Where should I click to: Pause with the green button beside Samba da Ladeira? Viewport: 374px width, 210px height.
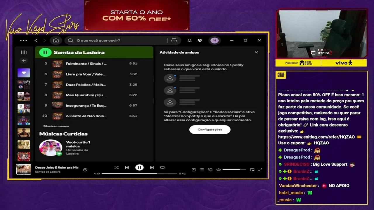click(45, 52)
